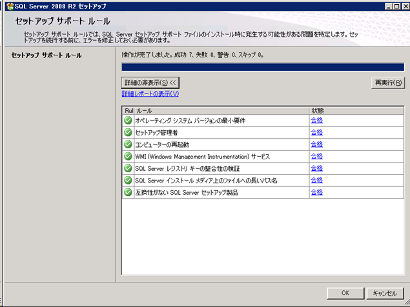Screen dimensions: 410x307
Task: Open 合格 link for 互換性がない SQL Server rule
Action: (317, 192)
